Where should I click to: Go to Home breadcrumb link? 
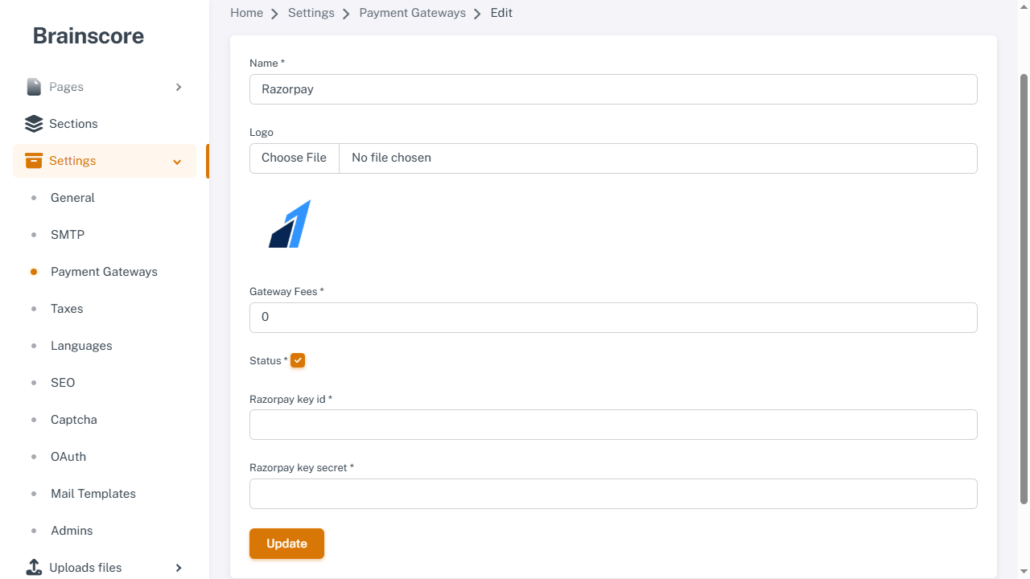click(246, 13)
